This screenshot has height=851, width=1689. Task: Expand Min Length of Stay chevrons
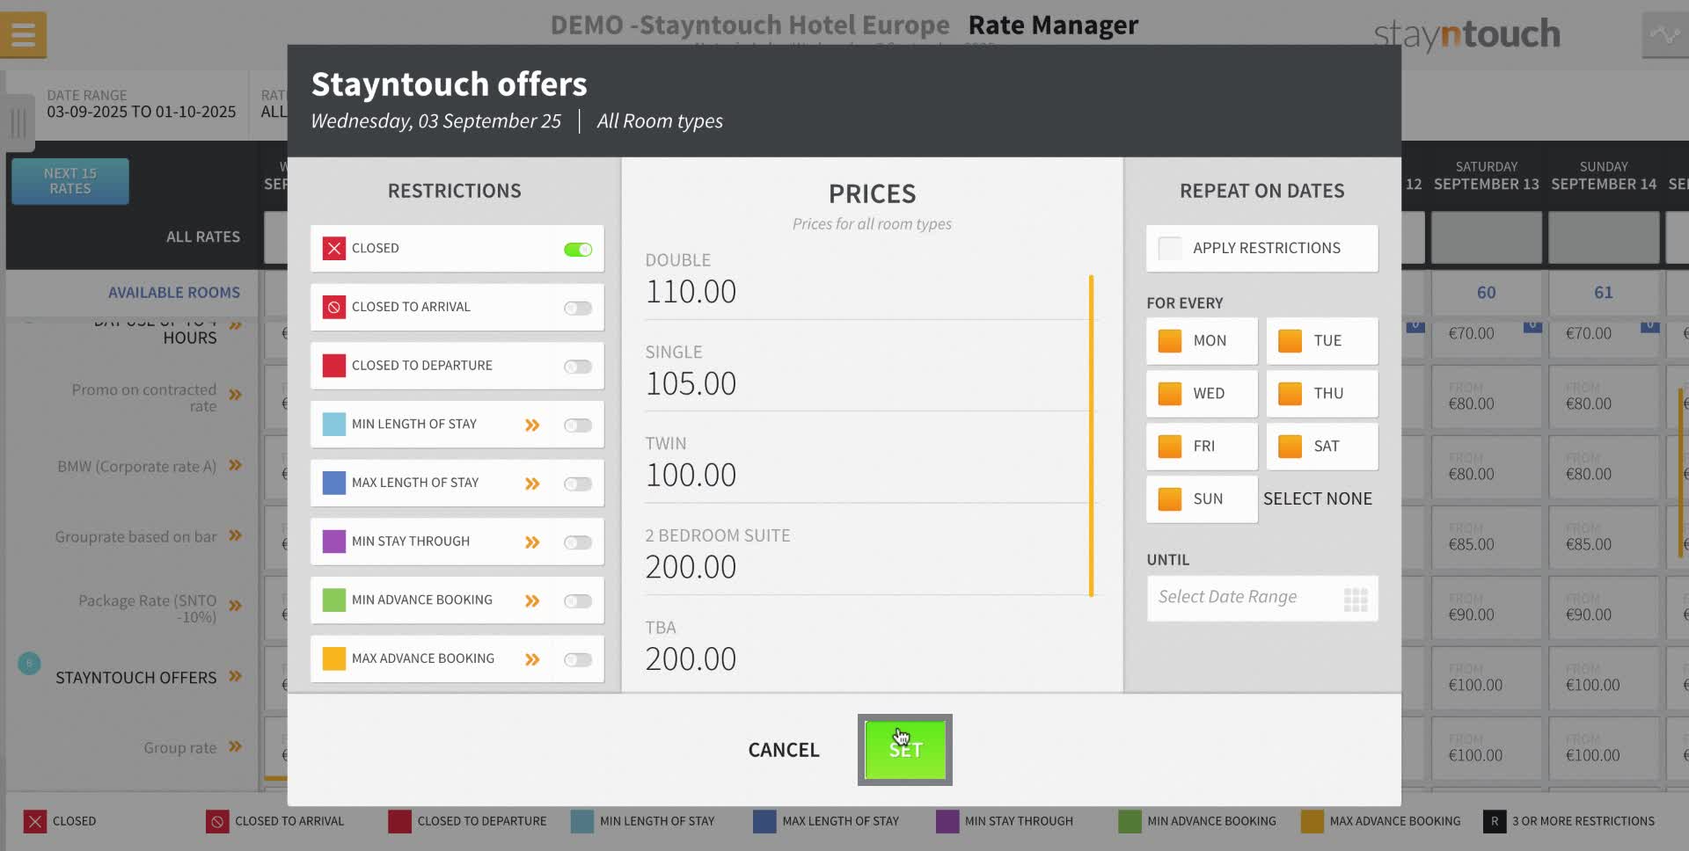532,425
